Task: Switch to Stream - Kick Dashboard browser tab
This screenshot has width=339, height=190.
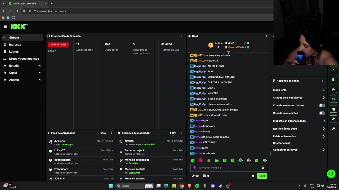Action: coord(27,4)
